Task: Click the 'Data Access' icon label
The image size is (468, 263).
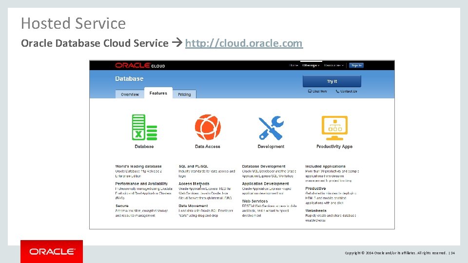Action: coord(208,147)
